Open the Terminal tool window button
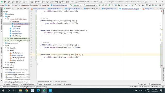This screenshot has width=165, height=93. pos(67,84)
